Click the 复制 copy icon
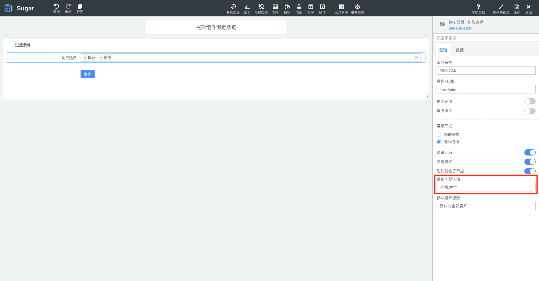 point(80,7)
